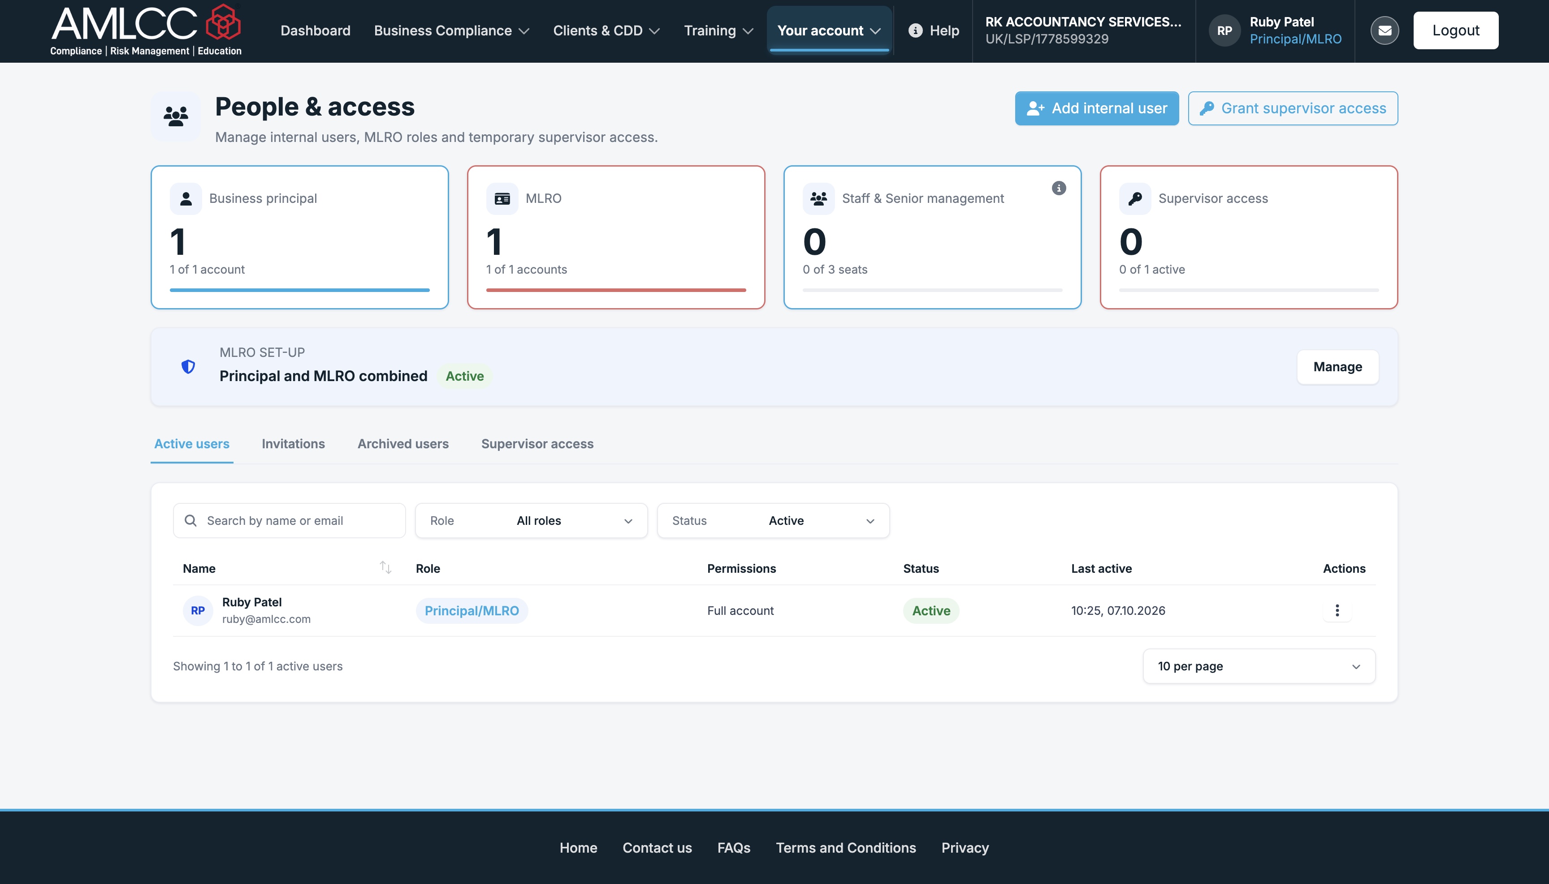
Task: Open the Status filter dropdown
Action: coord(773,521)
